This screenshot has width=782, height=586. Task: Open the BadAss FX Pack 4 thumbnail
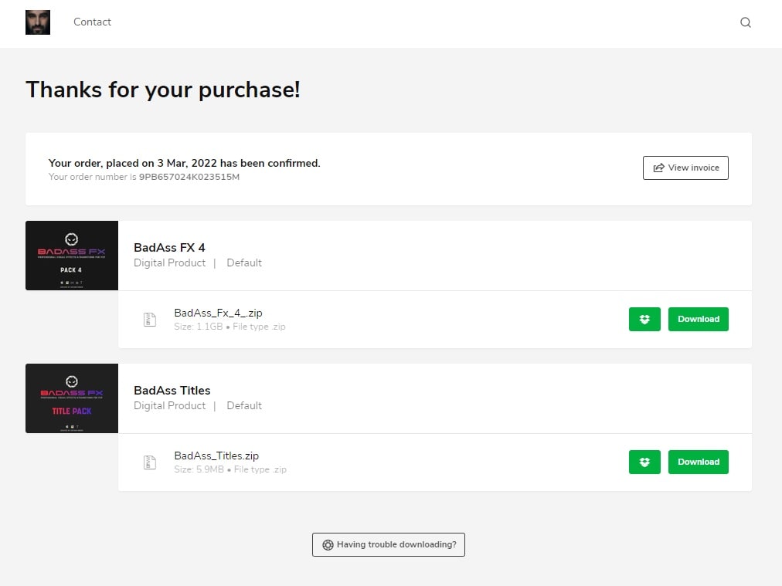[x=72, y=256]
